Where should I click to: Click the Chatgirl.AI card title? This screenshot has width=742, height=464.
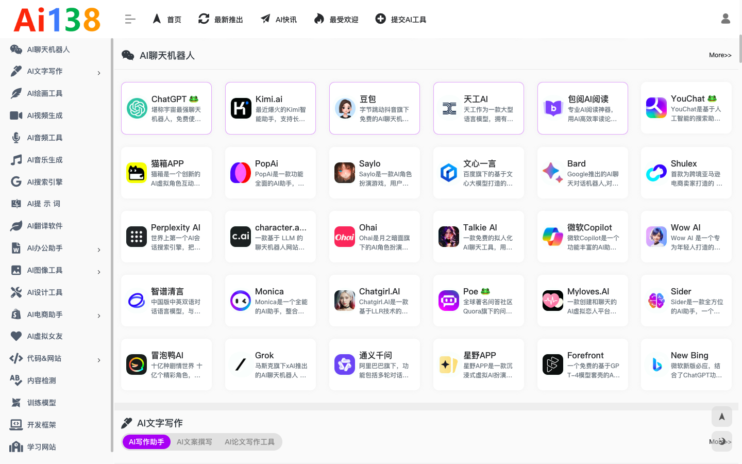tap(379, 291)
